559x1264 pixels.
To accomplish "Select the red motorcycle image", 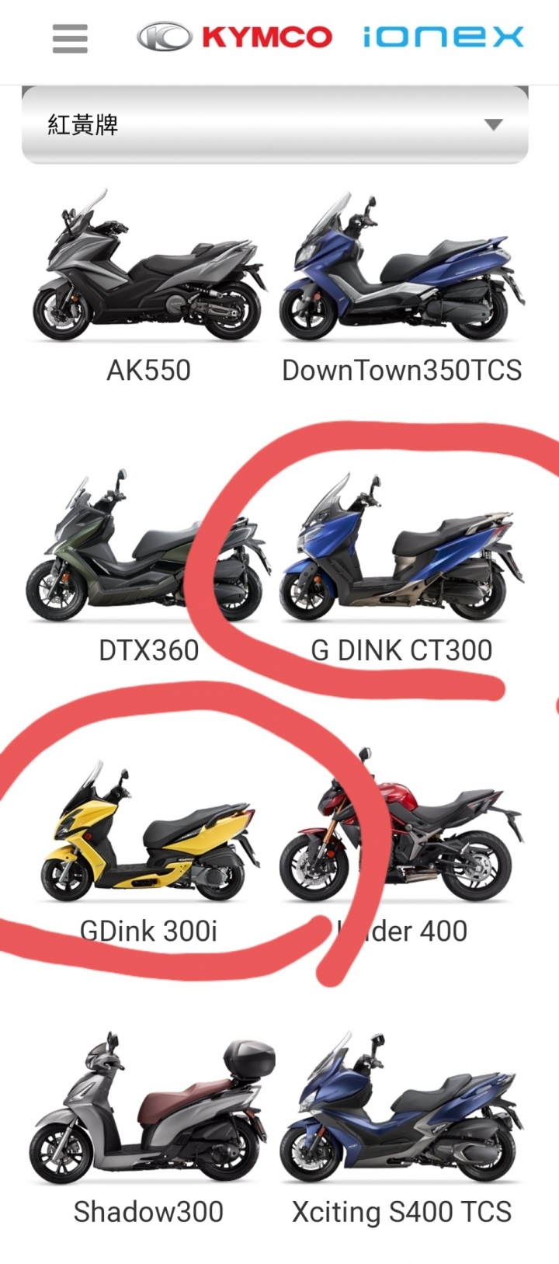I will click(401, 825).
